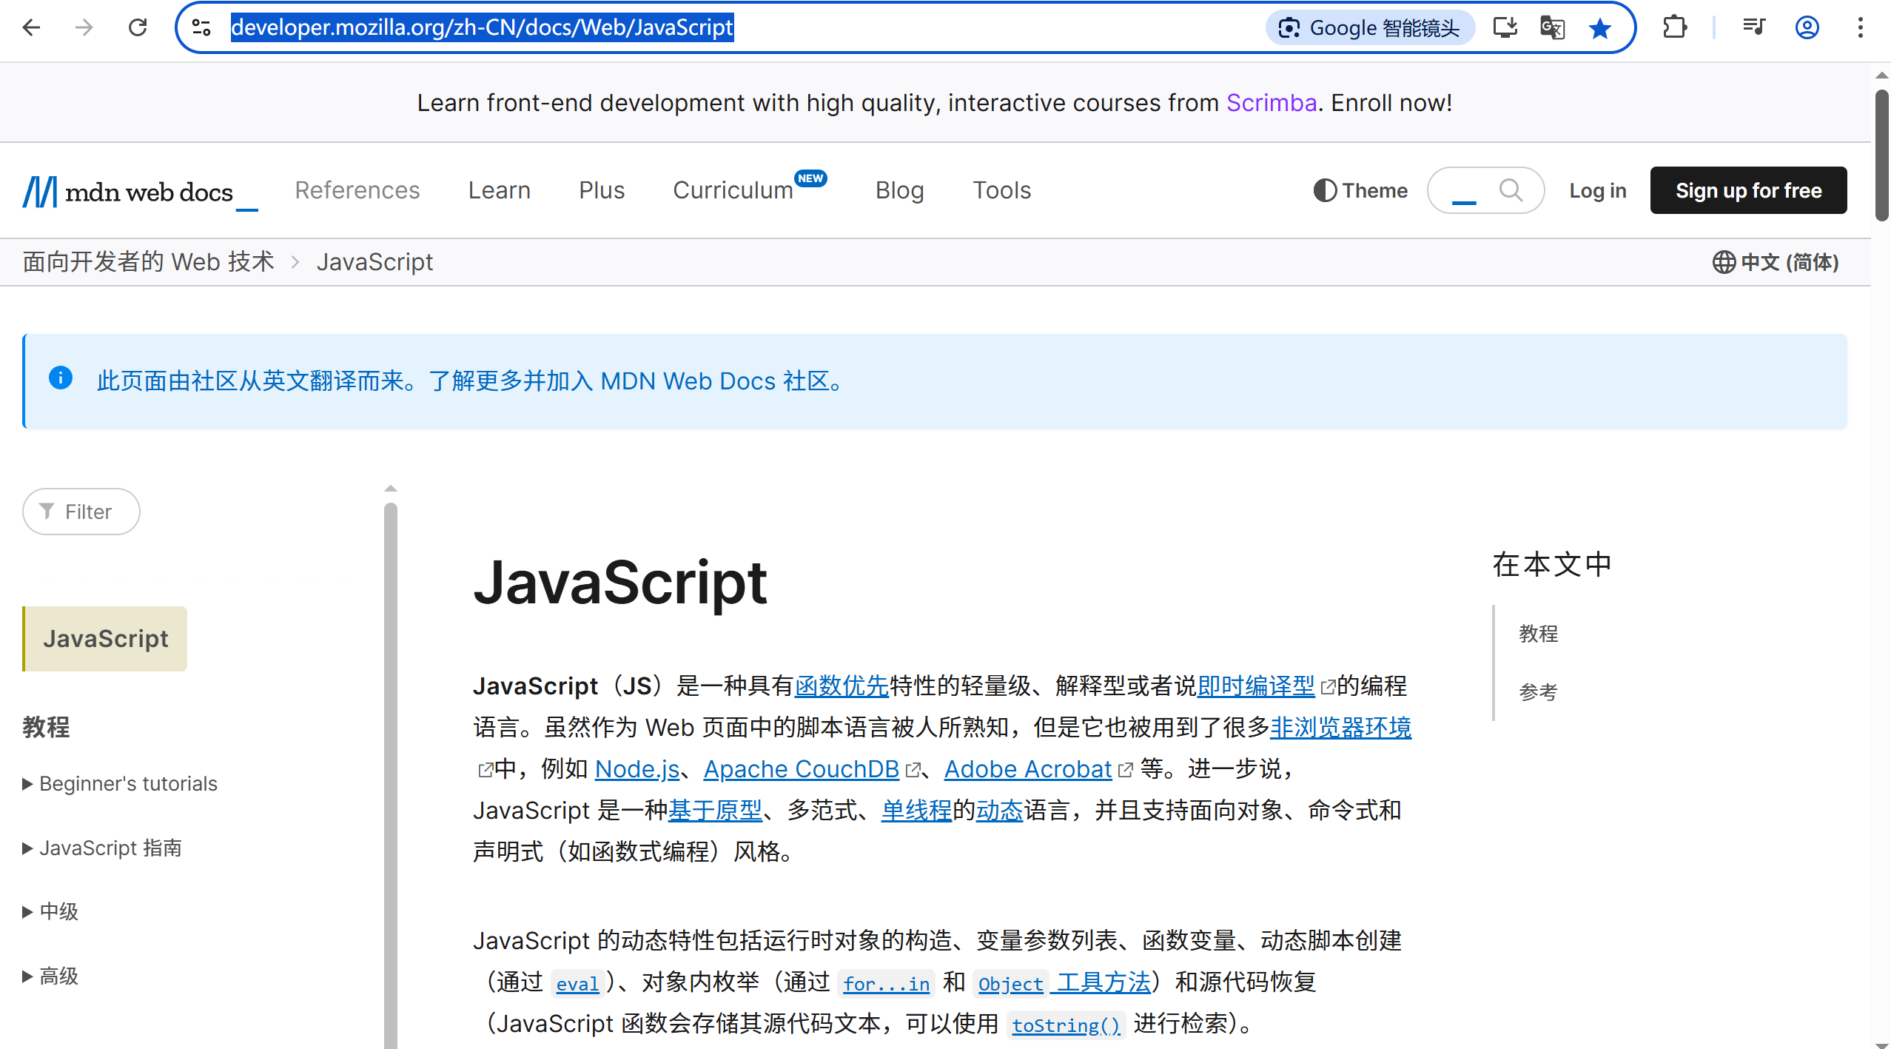Click the install app icon
Image resolution: width=1891 pixels, height=1049 pixels.
(x=1505, y=28)
